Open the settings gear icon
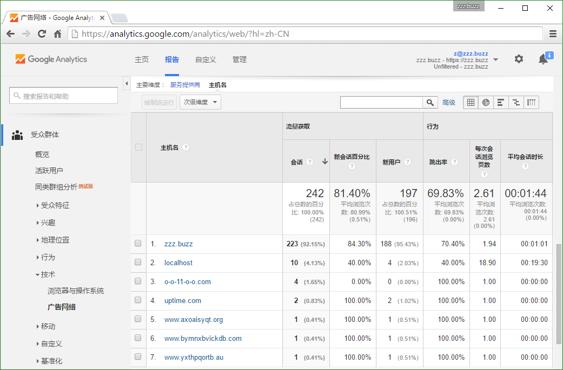This screenshot has height=370, width=563. pyautogui.click(x=519, y=59)
